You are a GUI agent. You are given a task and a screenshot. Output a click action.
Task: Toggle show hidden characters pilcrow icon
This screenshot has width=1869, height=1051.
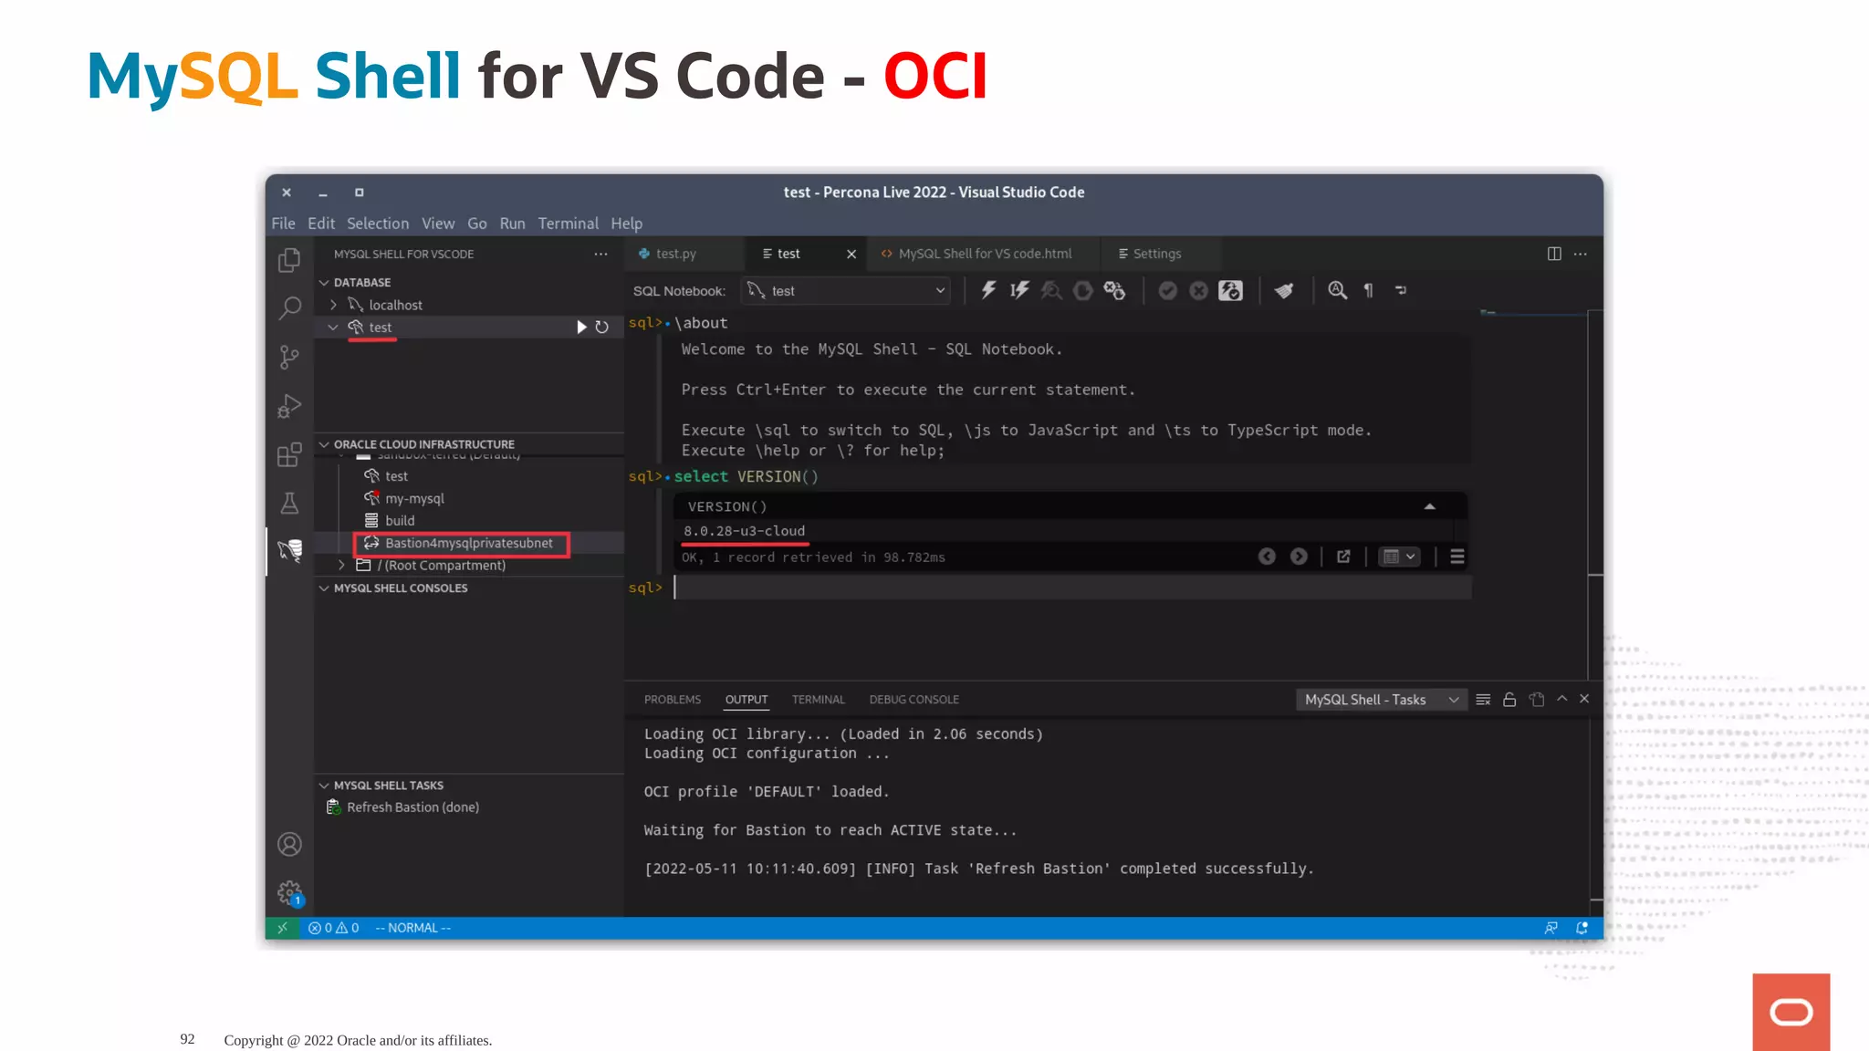pos(1368,290)
